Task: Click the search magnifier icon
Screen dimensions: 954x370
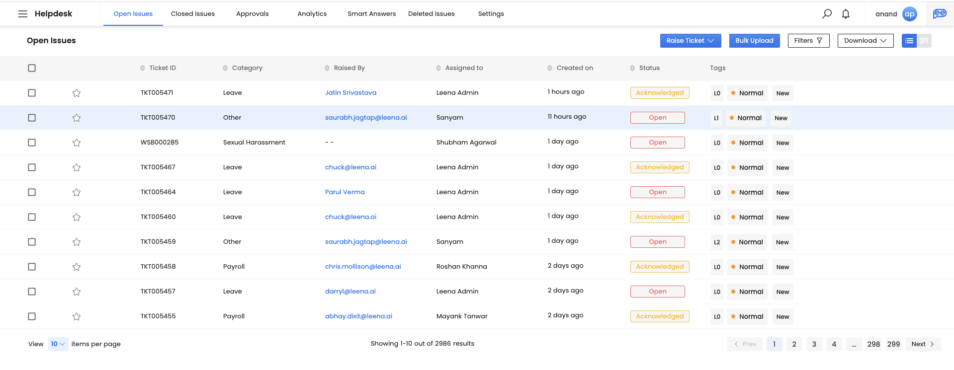Action: click(827, 14)
